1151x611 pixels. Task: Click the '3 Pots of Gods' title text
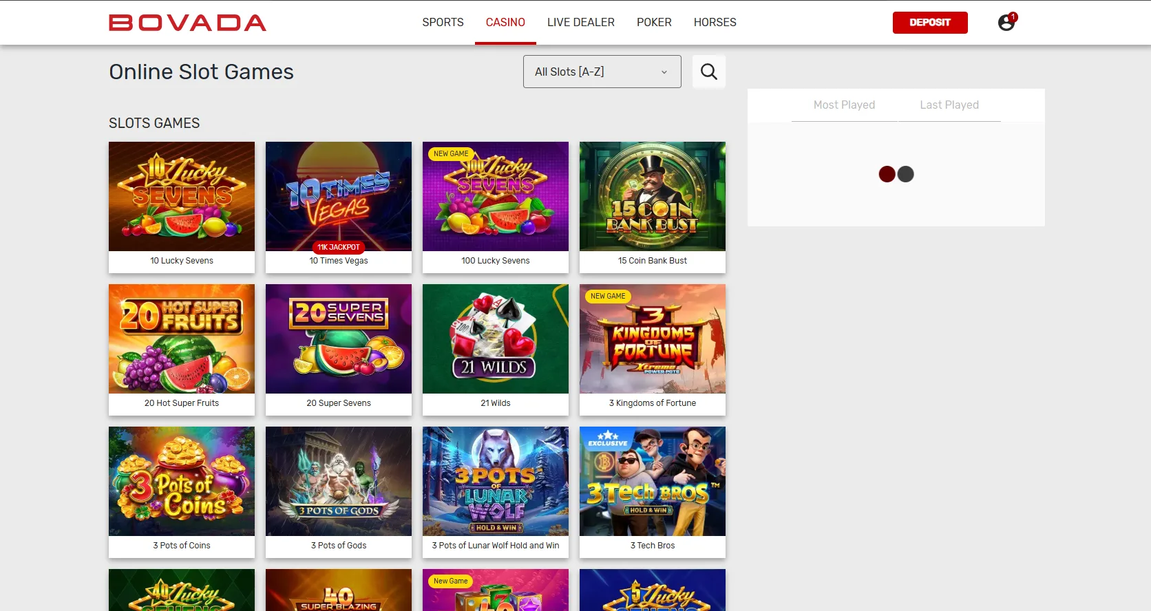click(339, 546)
